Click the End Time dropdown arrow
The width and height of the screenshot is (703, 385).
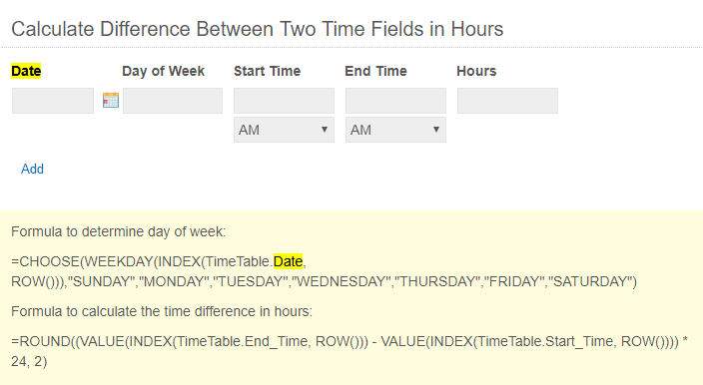(435, 130)
